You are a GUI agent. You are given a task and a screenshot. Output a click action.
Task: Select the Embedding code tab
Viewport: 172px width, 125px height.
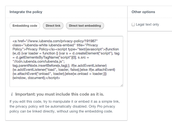coord(25,26)
